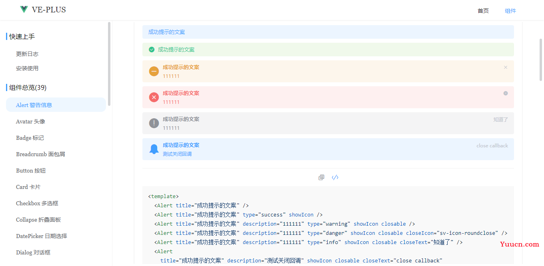Click the <template> line in code block
Image resolution: width=544 pixels, height=266 pixels.
click(164, 197)
